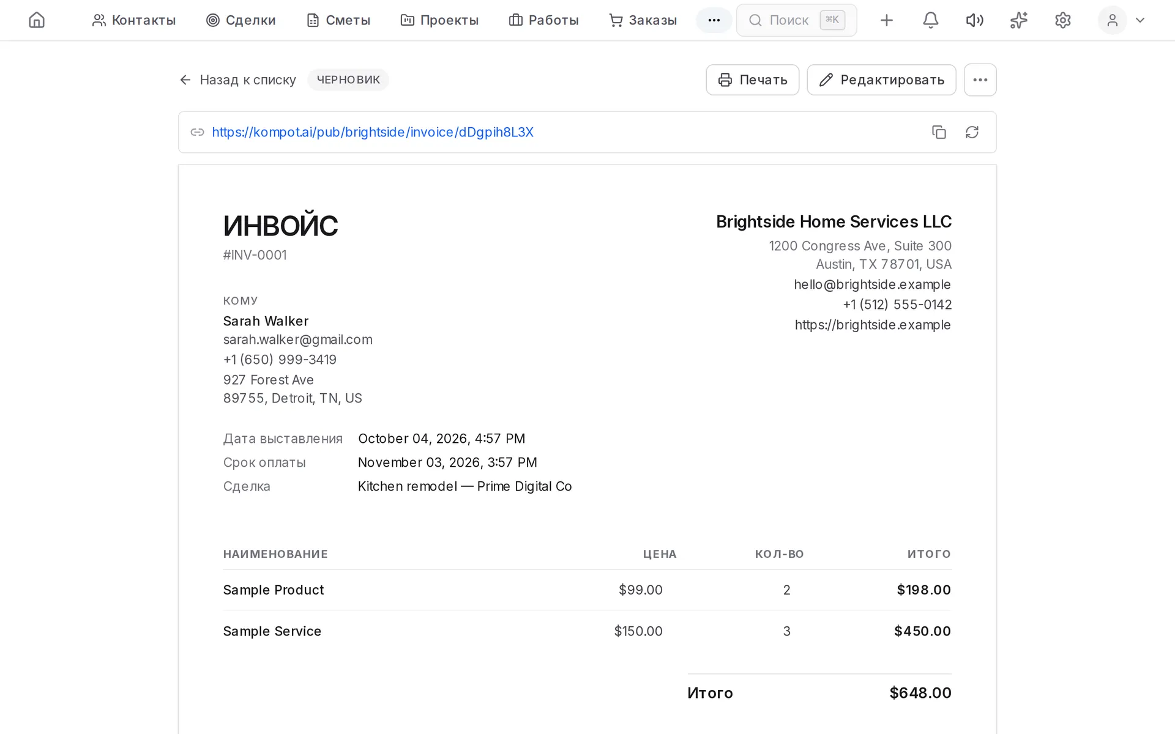Click company phone +1 (512) 555-0142

coord(897,305)
